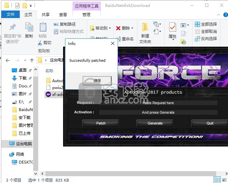This screenshot has width=228, height=183.
Task: Switch to the Share tab
Action: click(46, 14)
